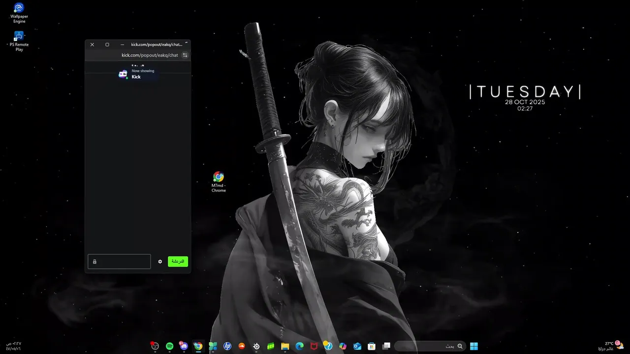Open McAfee from the taskbar

click(x=314, y=346)
